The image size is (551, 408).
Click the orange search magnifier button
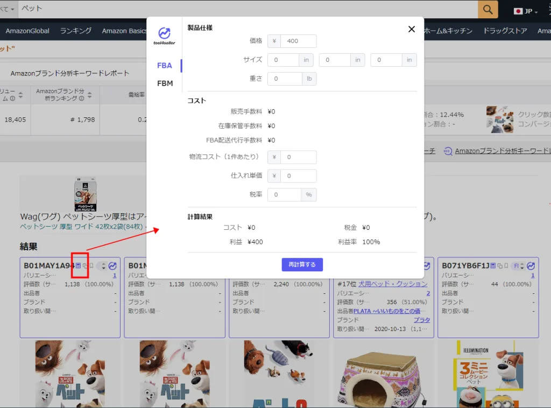[488, 9]
